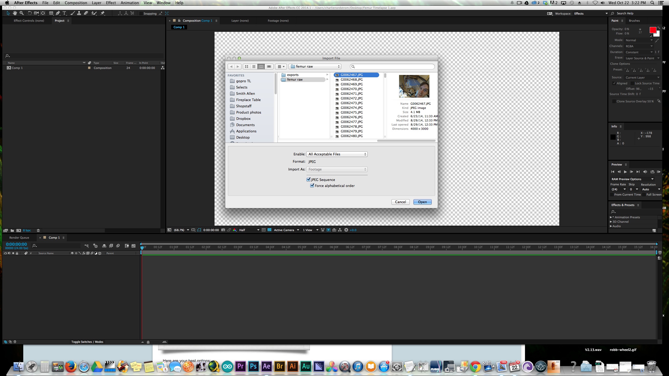The width and height of the screenshot is (669, 376).
Task: Select the Clone Stamp tool
Action: point(79,13)
